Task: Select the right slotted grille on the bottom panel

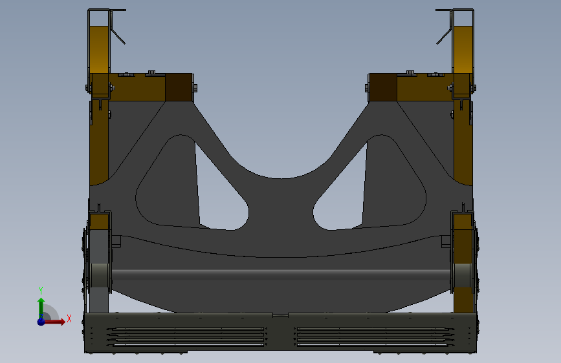Action: [x=374, y=337]
